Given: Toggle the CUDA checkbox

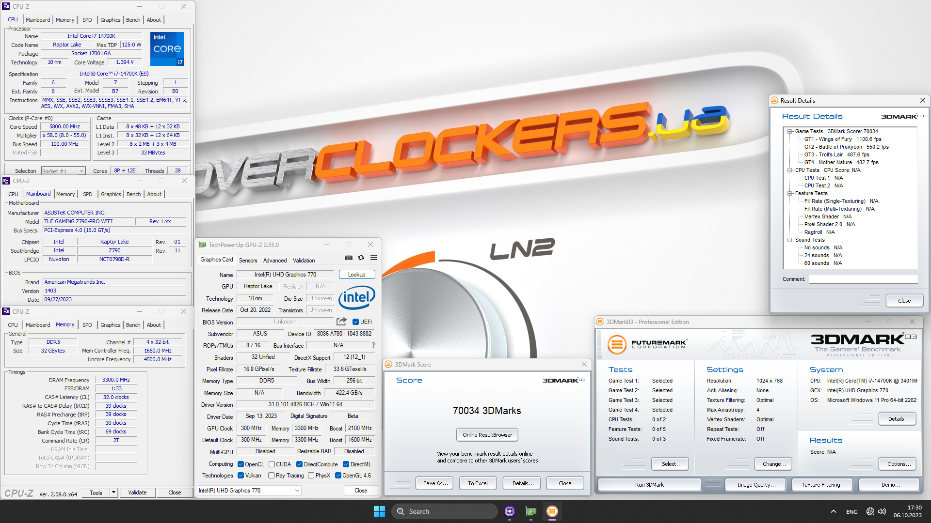Looking at the screenshot, I should pyautogui.click(x=272, y=464).
